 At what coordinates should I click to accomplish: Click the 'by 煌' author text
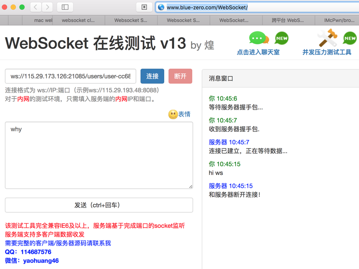(202, 45)
